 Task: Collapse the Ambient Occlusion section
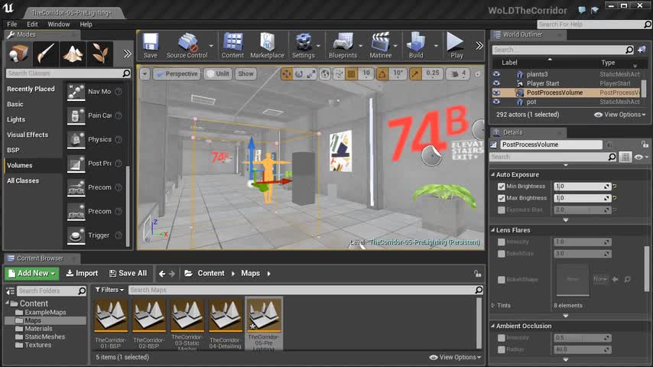(x=492, y=326)
